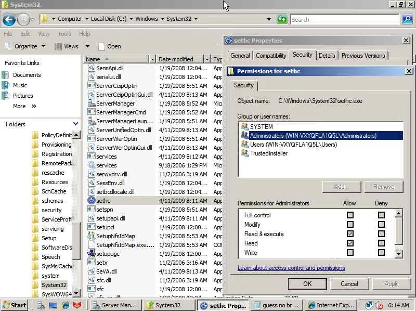
Task: Click the System32 folder icon in tree
Action: [x=35, y=285]
